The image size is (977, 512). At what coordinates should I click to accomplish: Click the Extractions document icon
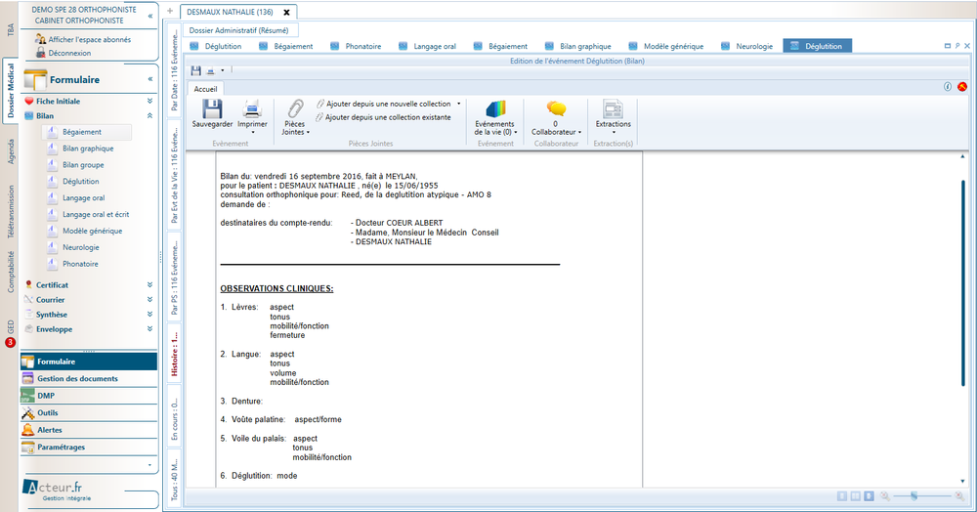[613, 108]
